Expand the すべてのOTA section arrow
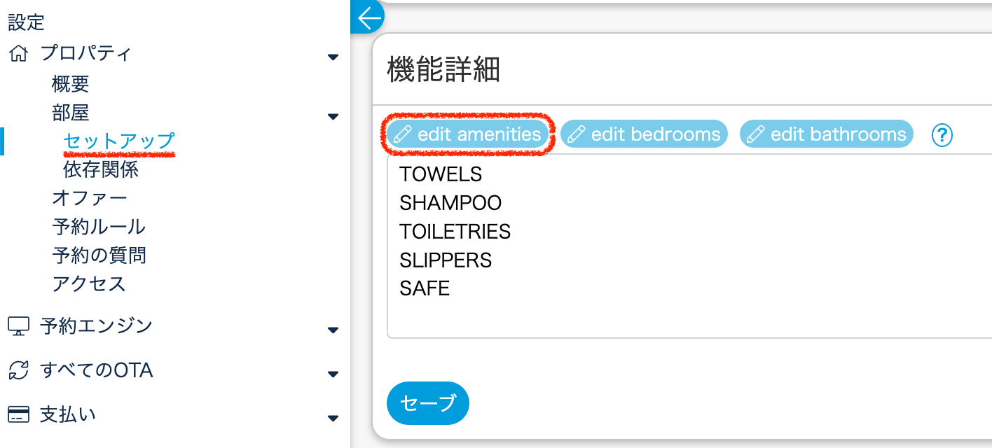 [x=333, y=374]
